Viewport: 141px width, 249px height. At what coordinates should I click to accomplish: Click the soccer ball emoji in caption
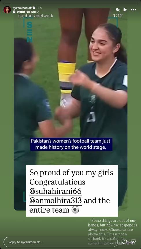[x=75, y=210]
